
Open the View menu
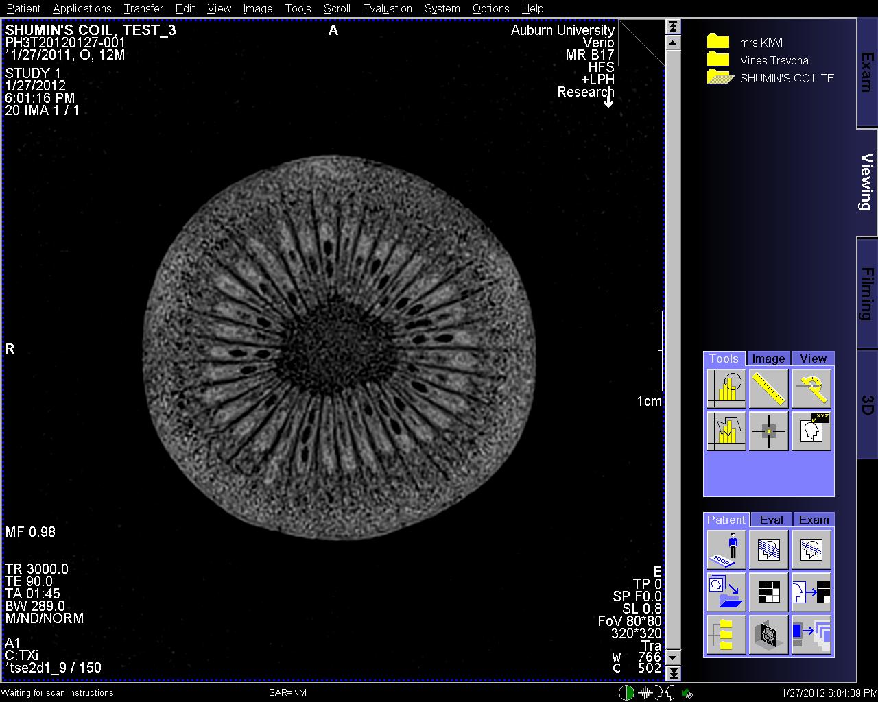(219, 8)
